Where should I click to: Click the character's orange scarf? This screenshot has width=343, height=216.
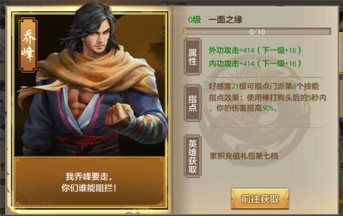(x=92, y=70)
